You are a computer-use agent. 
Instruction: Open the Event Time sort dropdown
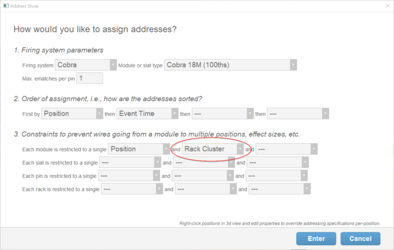coord(147,114)
